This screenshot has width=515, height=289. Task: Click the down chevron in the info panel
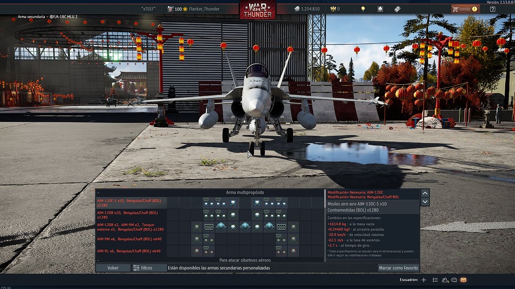click(425, 202)
